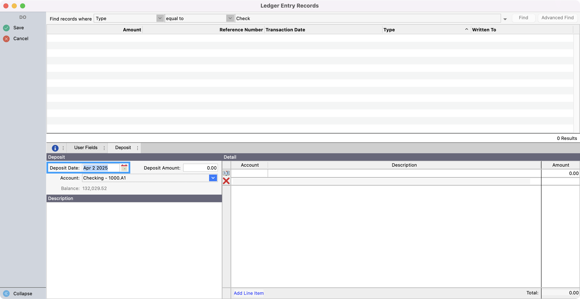Click the green Save checkmark icon
This screenshot has width=580, height=299.
tap(6, 28)
